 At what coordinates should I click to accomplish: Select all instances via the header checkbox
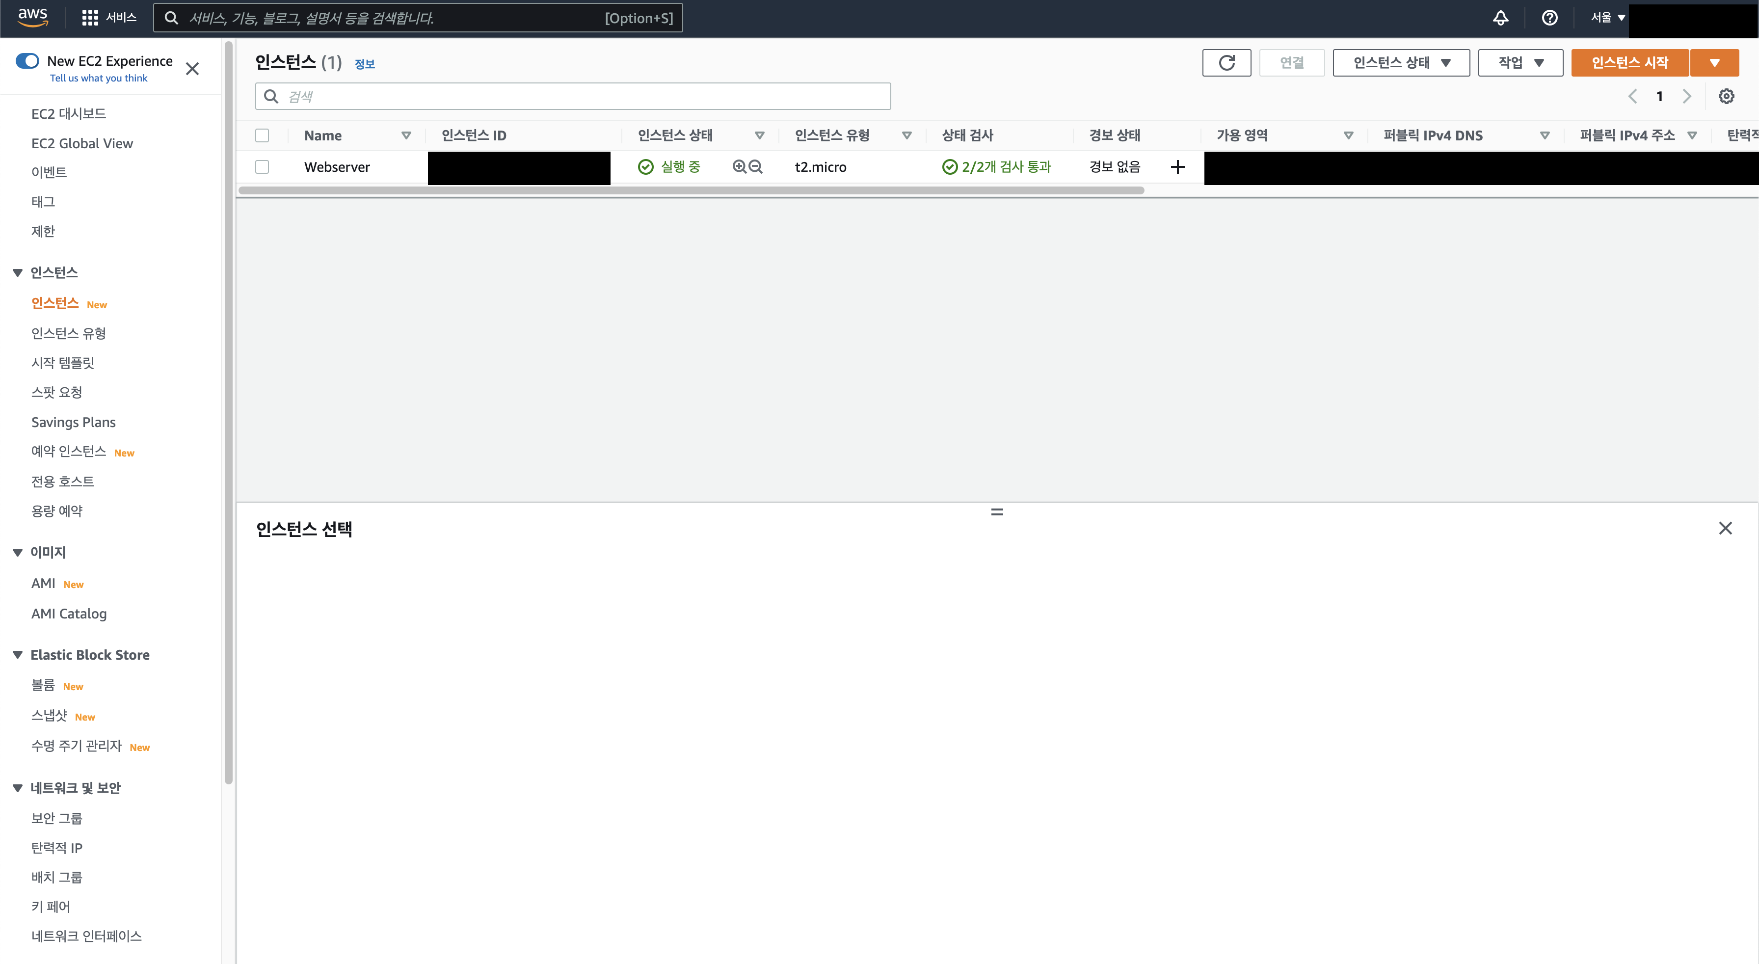click(x=262, y=135)
